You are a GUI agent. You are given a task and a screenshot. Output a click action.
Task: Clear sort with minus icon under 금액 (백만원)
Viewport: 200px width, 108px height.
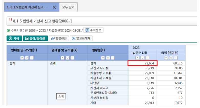[176, 58]
